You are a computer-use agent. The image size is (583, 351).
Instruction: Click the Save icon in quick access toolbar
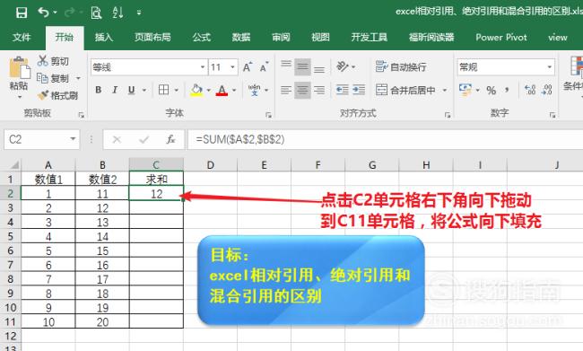click(22, 13)
